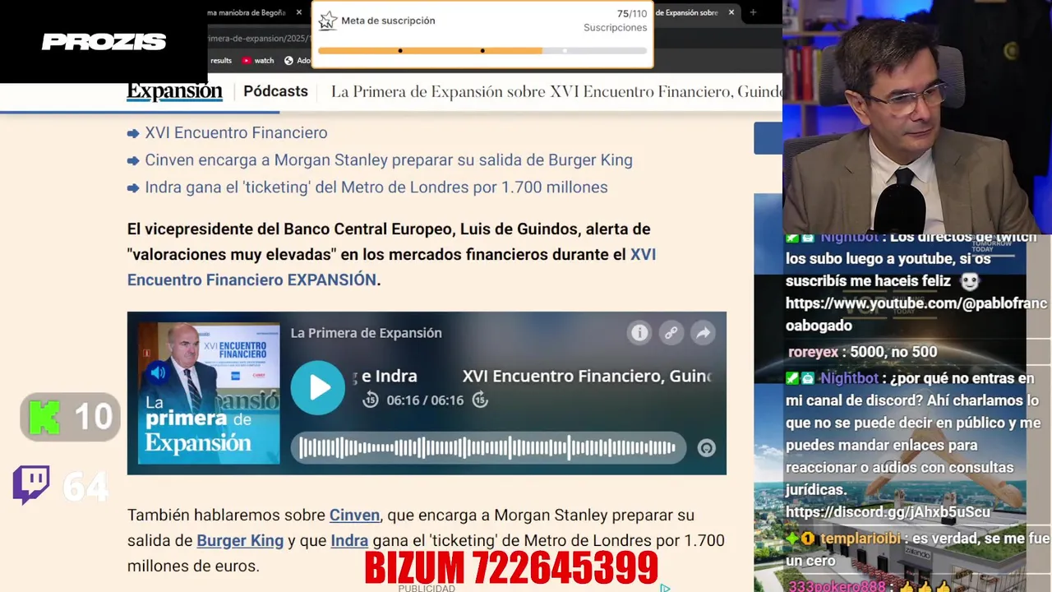
Task: Open XVI Encuentro Financiero list link
Action: click(236, 132)
